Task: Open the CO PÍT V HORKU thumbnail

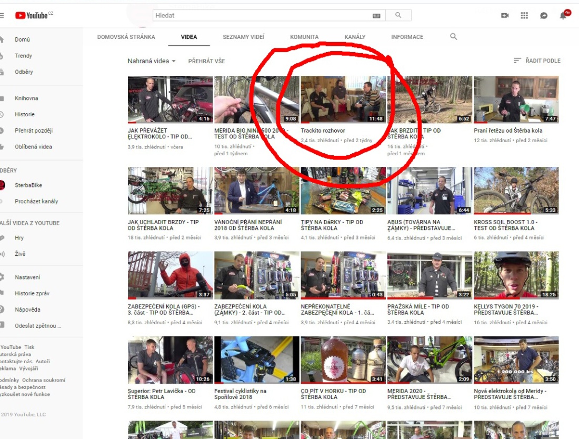Action: 343,360
